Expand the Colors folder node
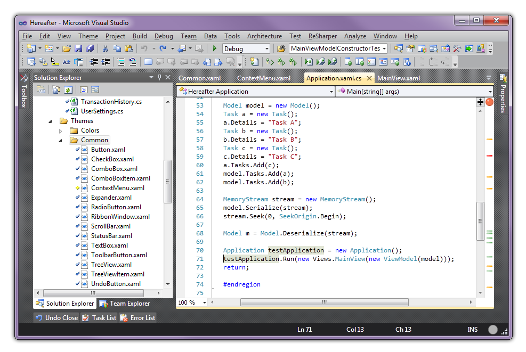The height and width of the screenshot is (352, 526). (x=61, y=130)
